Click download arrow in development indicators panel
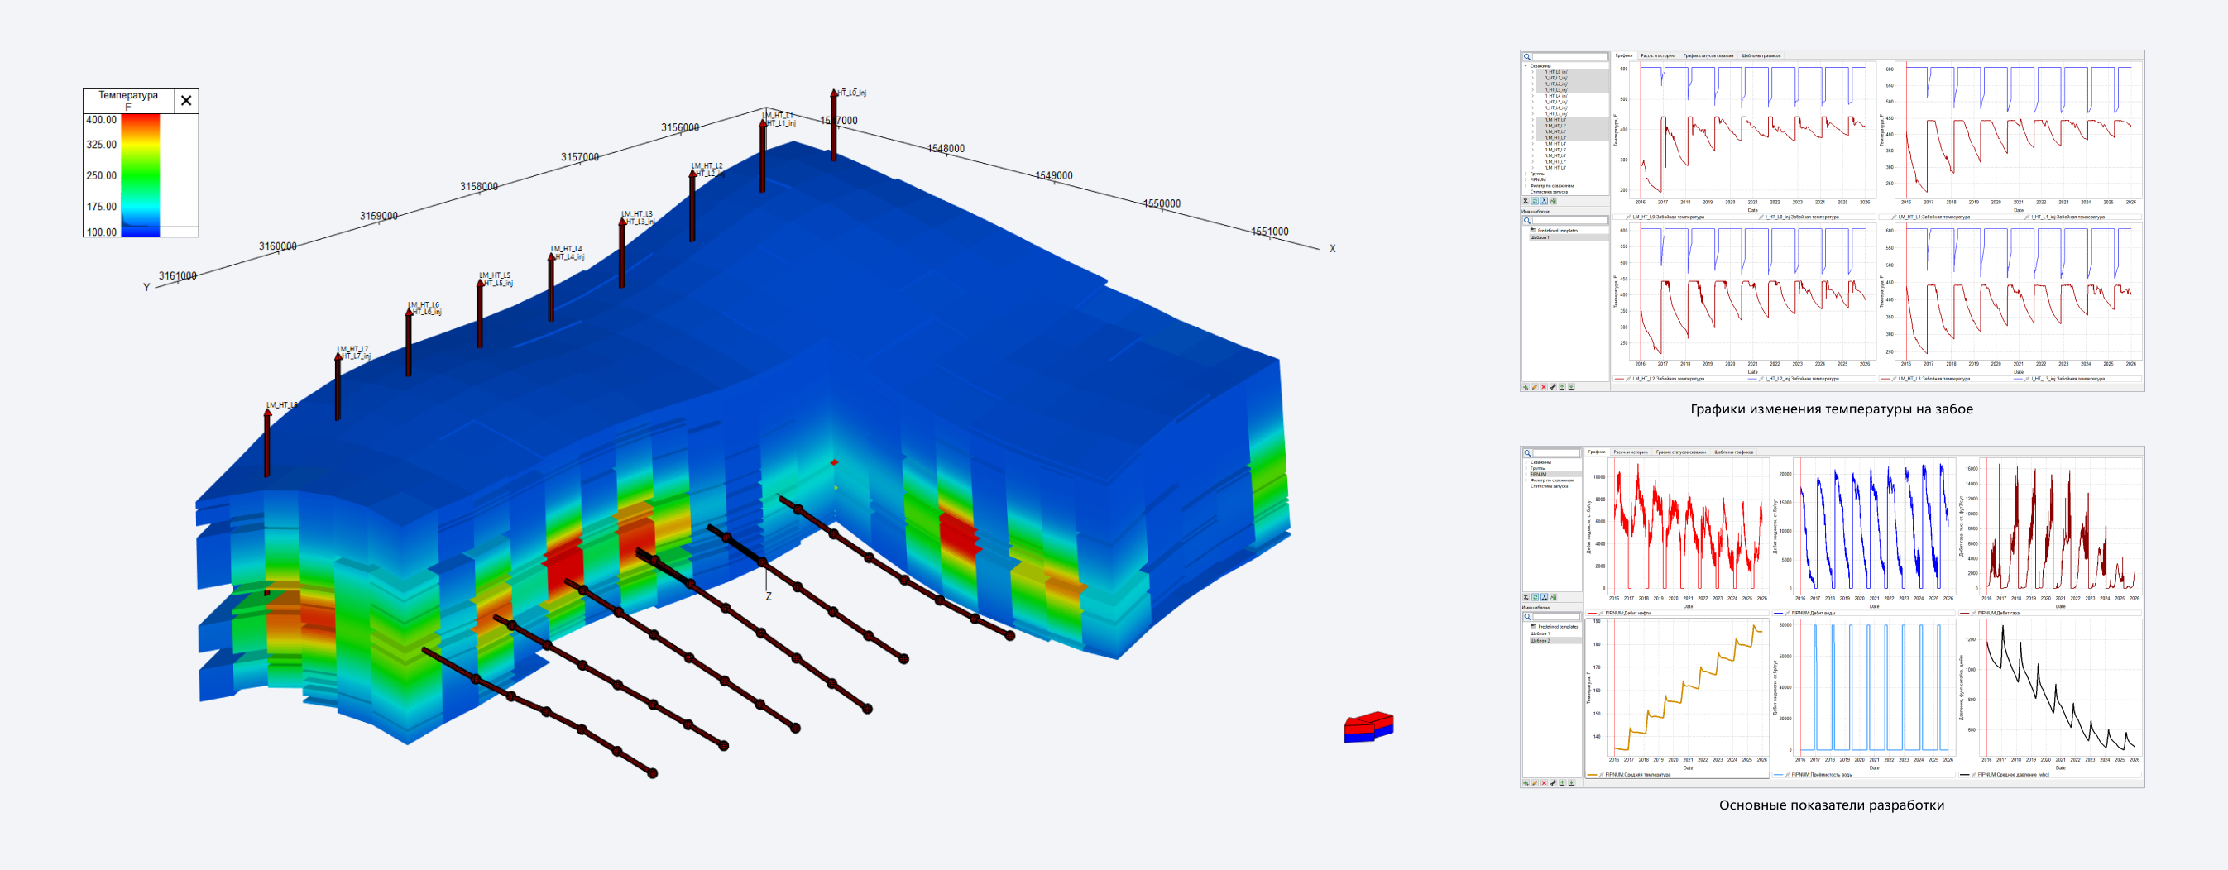2228x870 pixels. point(1573,783)
